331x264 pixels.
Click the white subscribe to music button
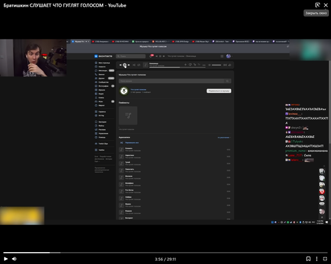[x=219, y=91]
